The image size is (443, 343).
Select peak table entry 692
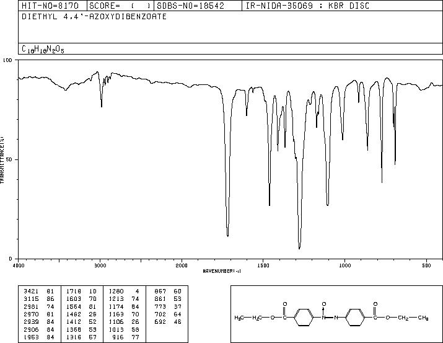tap(160, 322)
